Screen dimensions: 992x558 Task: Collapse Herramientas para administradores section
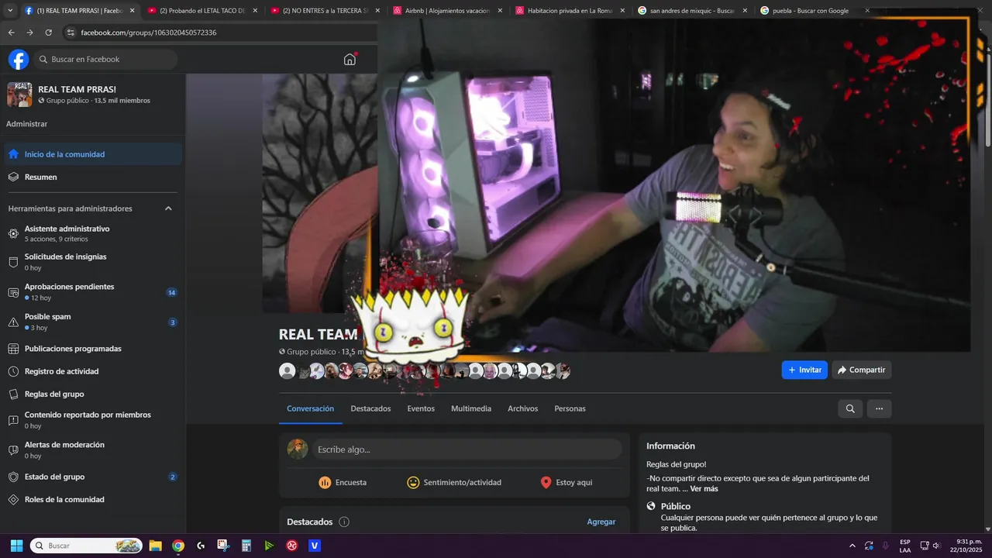coord(168,208)
